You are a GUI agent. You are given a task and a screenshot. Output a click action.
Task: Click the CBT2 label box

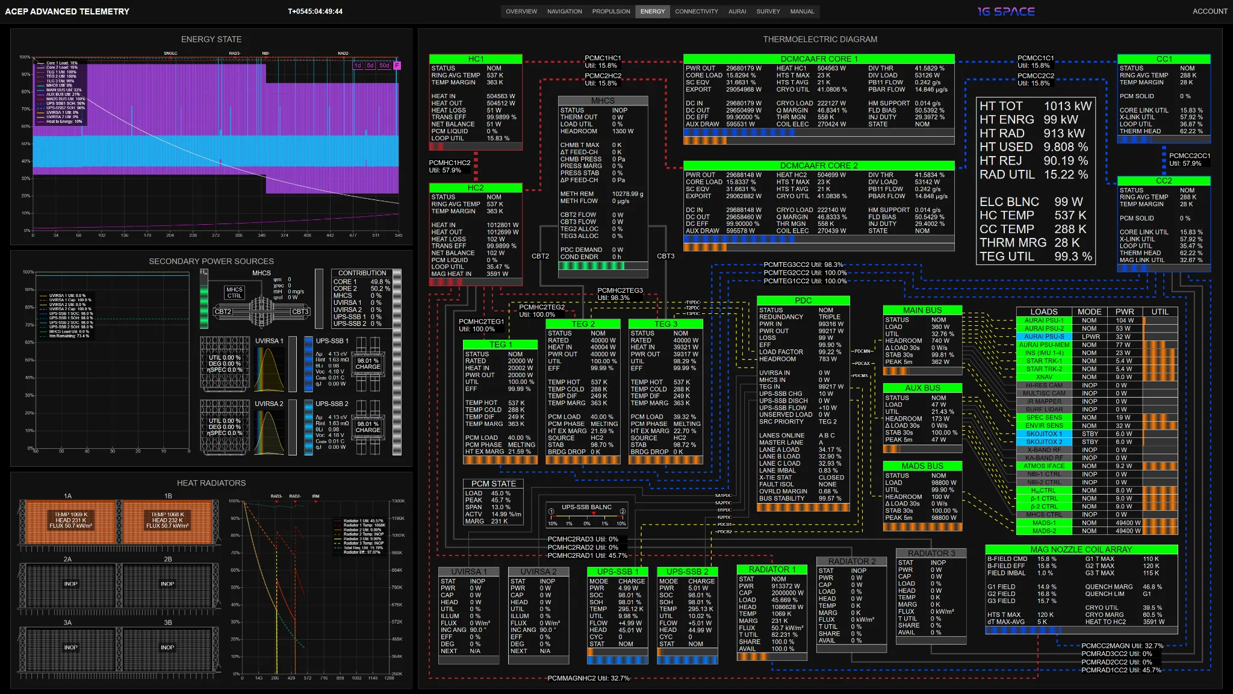(x=223, y=311)
